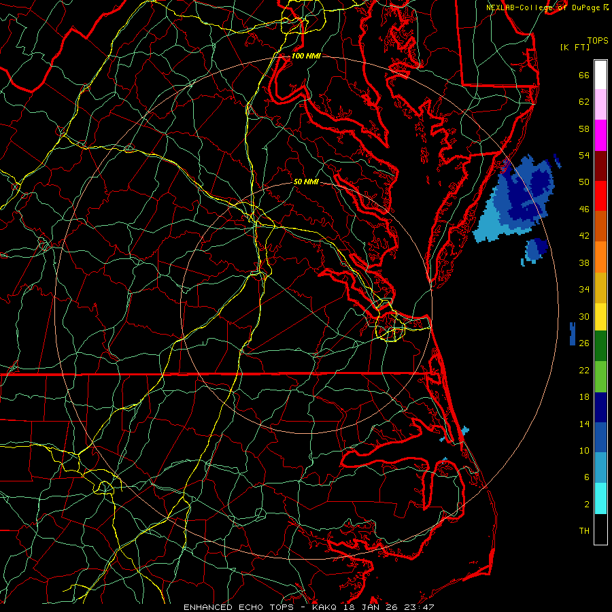Click the white swatch in the tops legend
612x612 pixels.
[600, 75]
